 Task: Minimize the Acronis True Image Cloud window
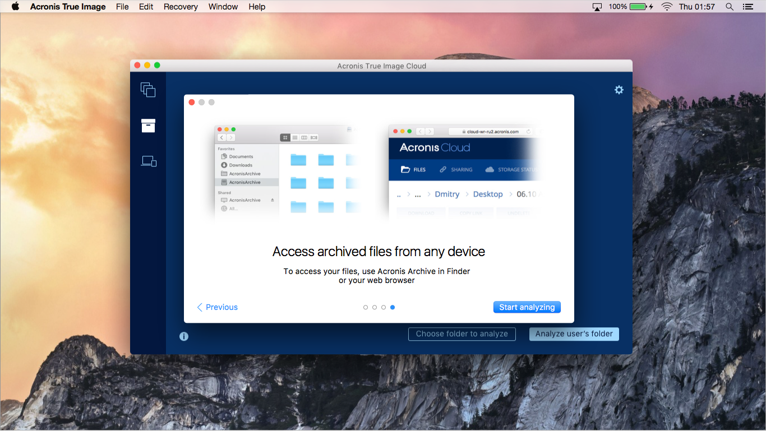[x=147, y=66]
